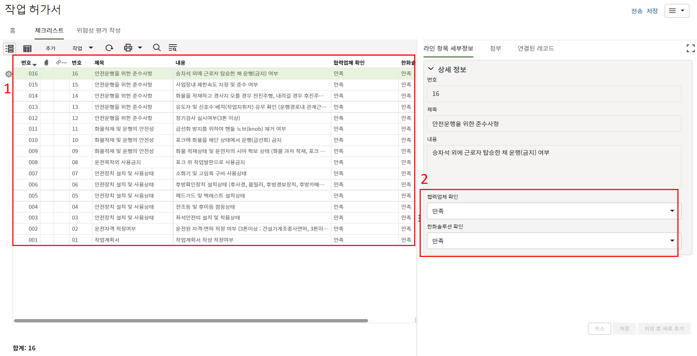
Task: Expand detail panel to full screen
Action: pyautogui.click(x=690, y=48)
